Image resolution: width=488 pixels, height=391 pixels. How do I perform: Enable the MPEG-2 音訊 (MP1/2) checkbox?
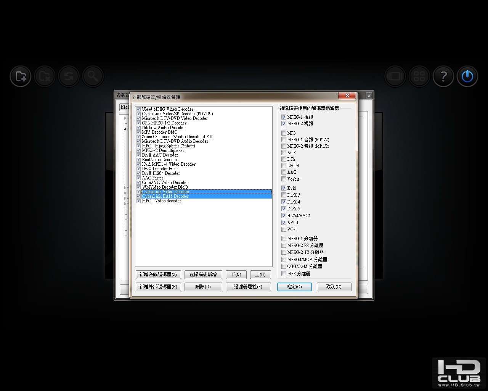point(284,146)
